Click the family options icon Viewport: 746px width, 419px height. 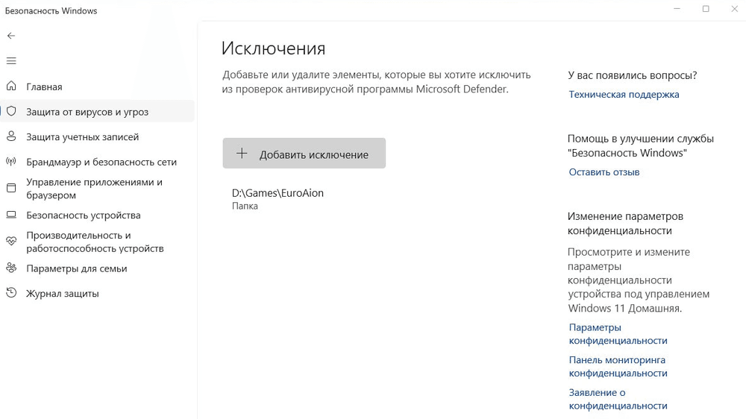(x=11, y=268)
